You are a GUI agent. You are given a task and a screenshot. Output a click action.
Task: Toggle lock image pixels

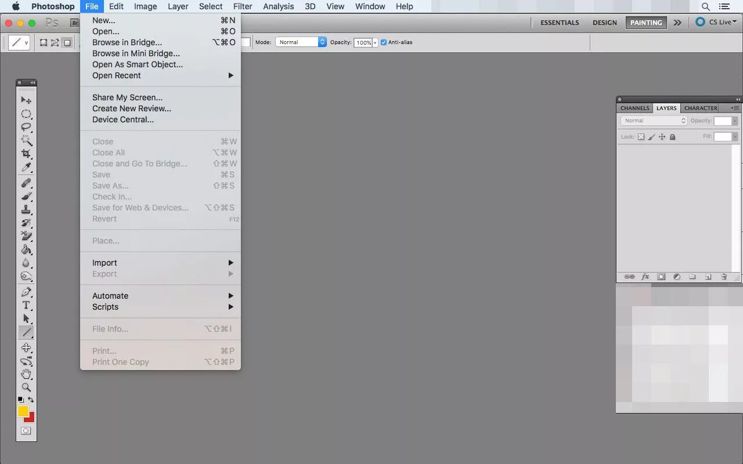[651, 137]
